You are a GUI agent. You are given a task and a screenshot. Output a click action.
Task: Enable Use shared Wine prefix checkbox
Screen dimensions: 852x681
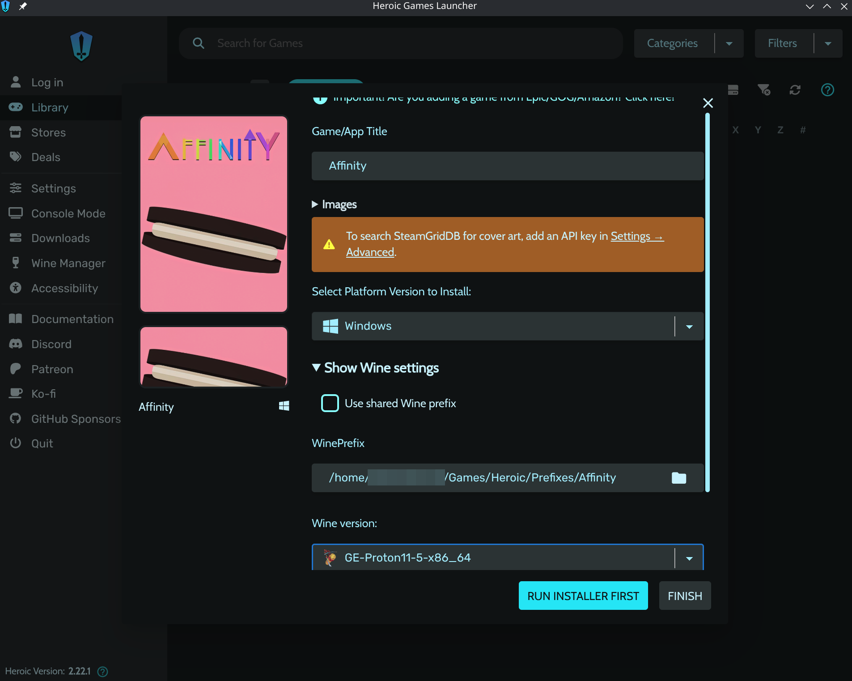(330, 403)
